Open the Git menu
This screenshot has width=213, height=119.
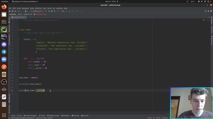pyautogui.click(x=54, y=8)
